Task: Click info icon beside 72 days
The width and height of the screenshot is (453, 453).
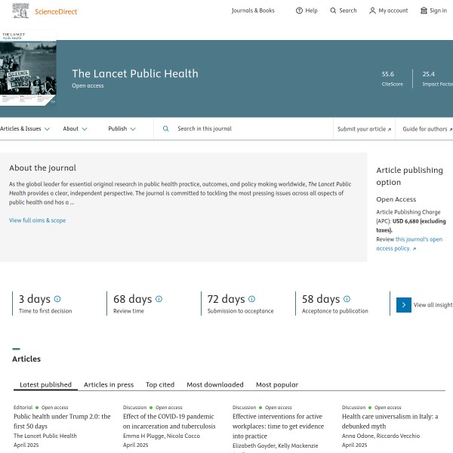Action: point(251,299)
